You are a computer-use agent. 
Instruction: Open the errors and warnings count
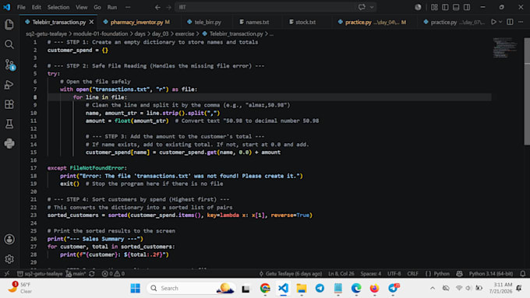click(113, 274)
